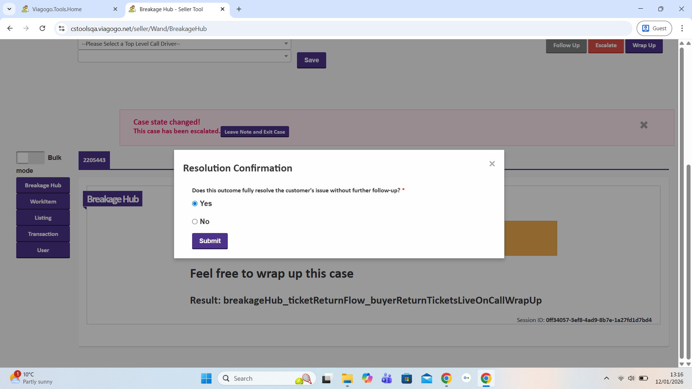Open the second empty call driver dropdown
Image resolution: width=692 pixels, height=389 pixels.
tap(184, 56)
